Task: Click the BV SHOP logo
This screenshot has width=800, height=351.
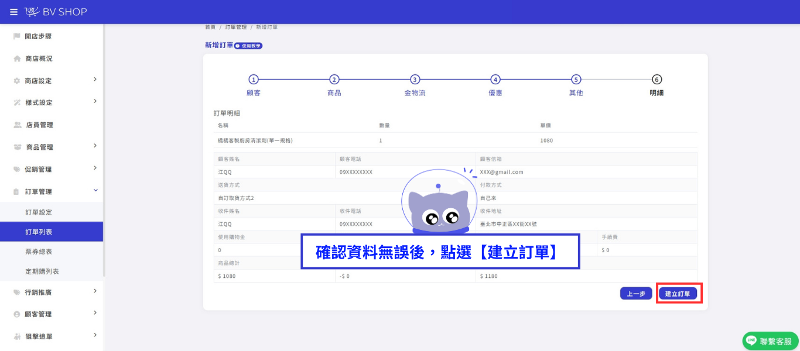Action: [56, 12]
